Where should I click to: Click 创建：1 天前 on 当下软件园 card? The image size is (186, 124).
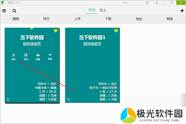[48, 95]
